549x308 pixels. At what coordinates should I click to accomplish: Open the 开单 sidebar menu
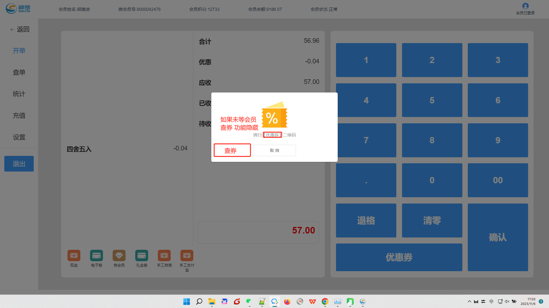pyautogui.click(x=19, y=51)
